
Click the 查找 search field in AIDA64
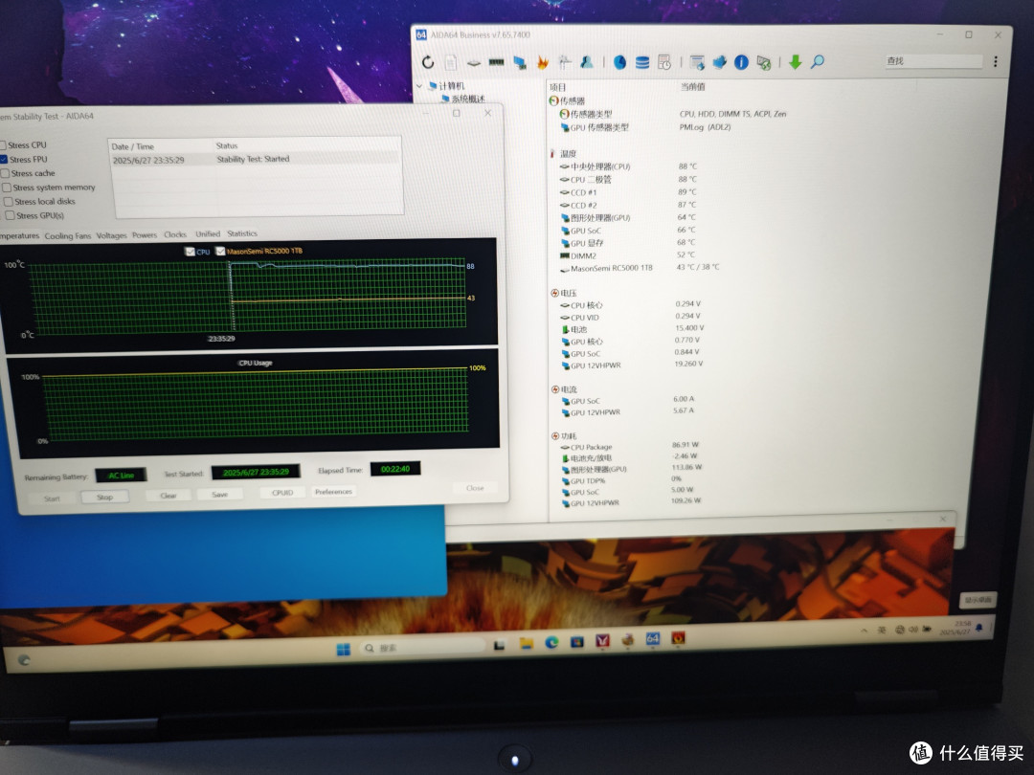pos(933,61)
